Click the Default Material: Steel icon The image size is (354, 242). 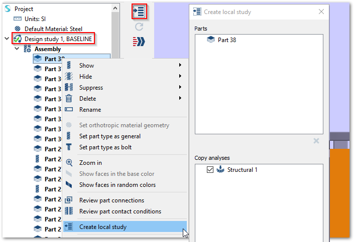tap(18, 29)
